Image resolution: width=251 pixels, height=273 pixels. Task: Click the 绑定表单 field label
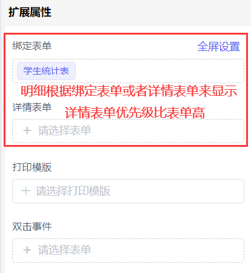pos(32,45)
